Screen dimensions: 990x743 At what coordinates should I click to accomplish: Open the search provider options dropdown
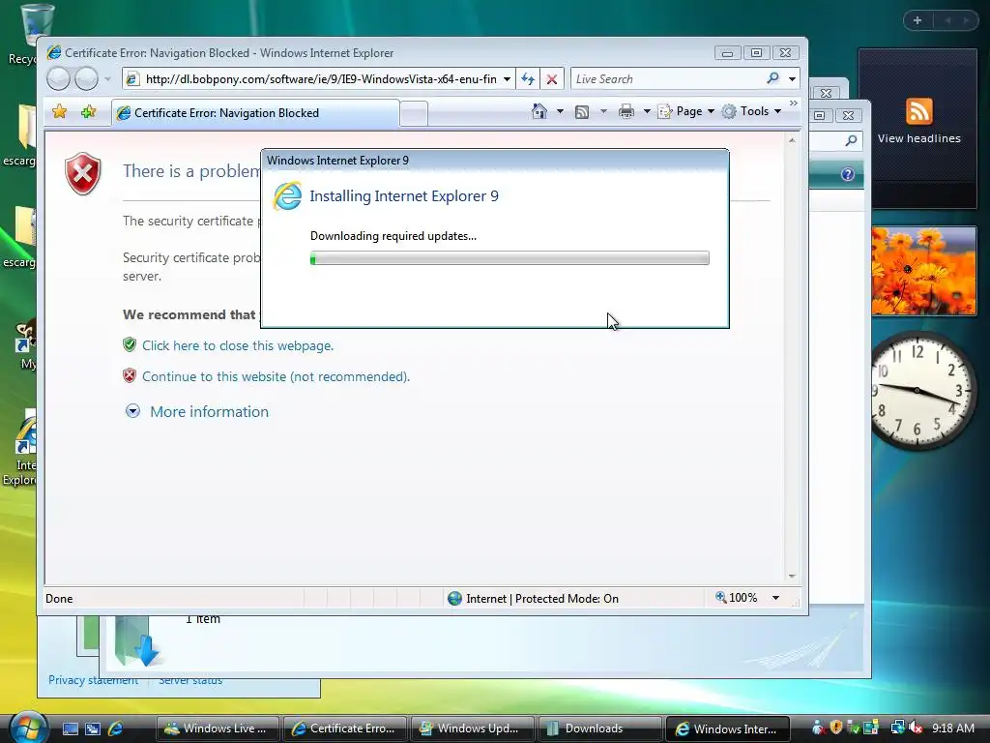pos(792,79)
